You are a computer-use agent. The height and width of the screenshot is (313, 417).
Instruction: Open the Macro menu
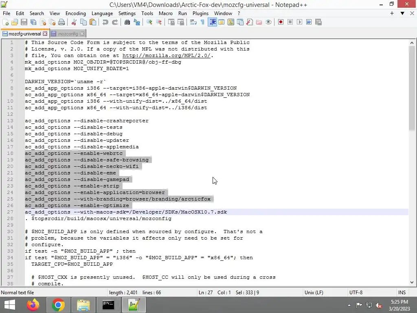(166, 13)
